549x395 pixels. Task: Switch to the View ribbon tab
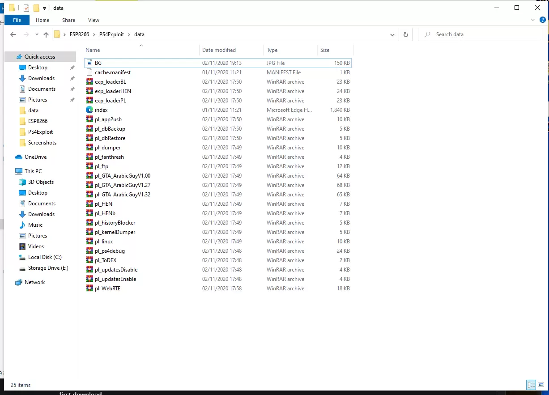pyautogui.click(x=94, y=20)
